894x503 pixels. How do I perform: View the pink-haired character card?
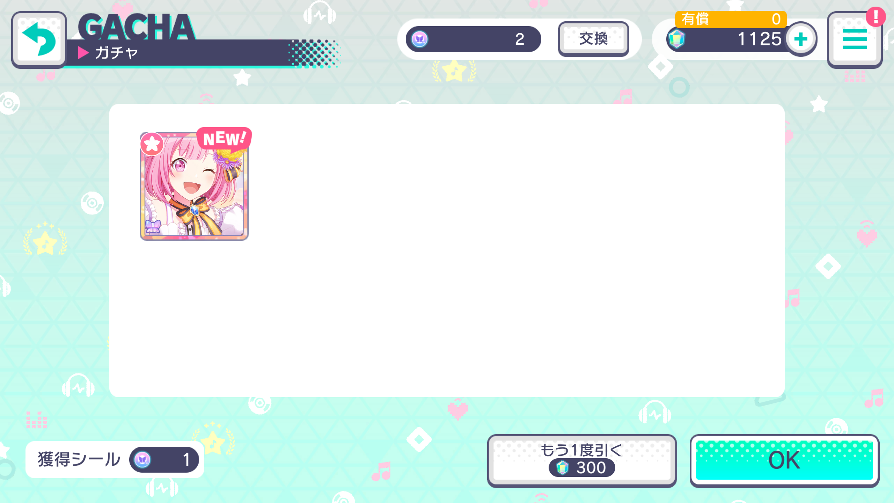(x=194, y=186)
